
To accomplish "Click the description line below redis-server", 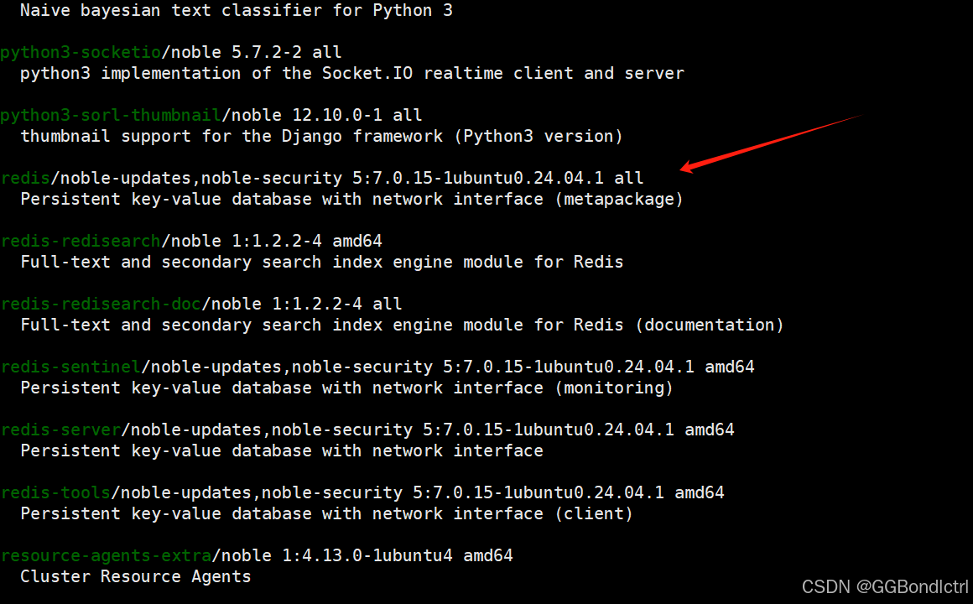I will coord(282,450).
